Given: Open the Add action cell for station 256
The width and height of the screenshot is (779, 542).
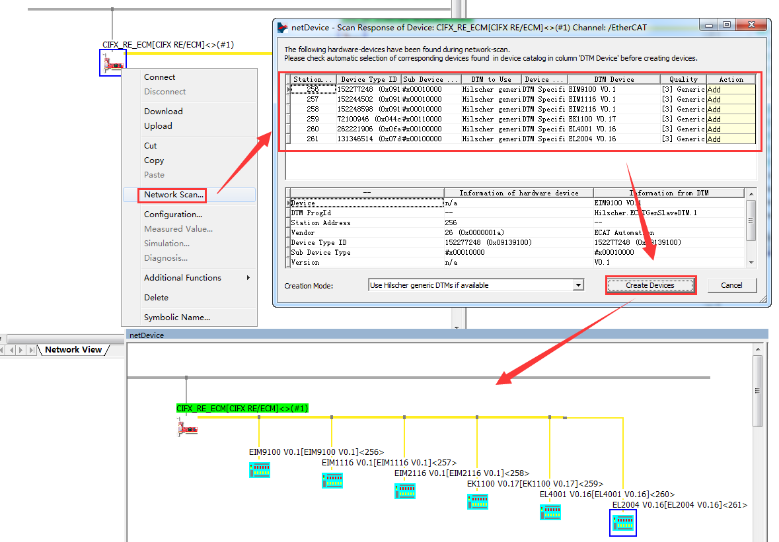Looking at the screenshot, I should pos(731,89).
